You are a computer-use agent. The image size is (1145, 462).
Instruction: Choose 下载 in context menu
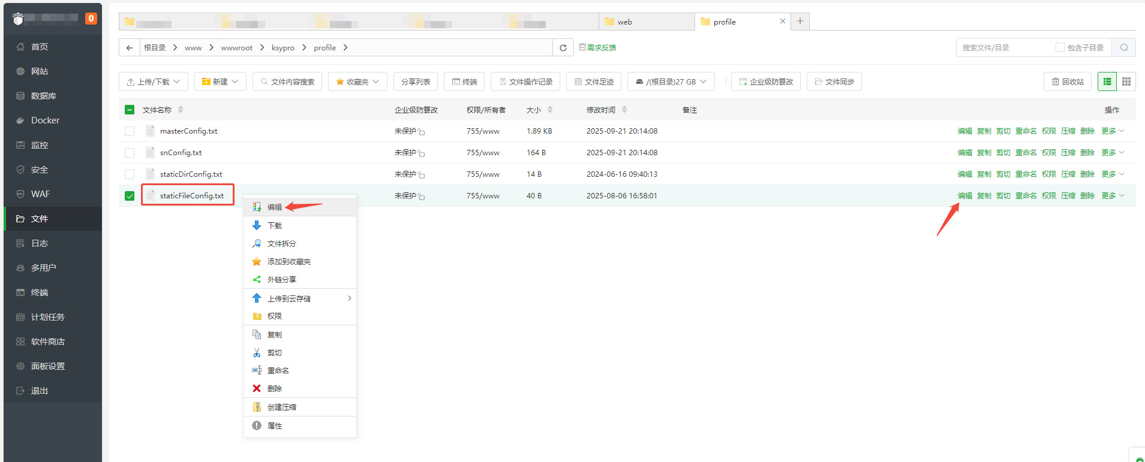click(300, 225)
